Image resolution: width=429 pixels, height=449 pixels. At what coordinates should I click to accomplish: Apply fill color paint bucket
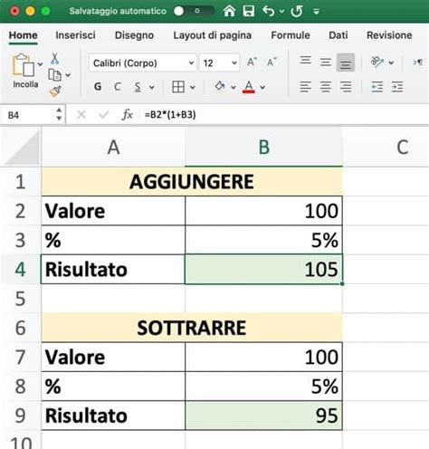220,87
